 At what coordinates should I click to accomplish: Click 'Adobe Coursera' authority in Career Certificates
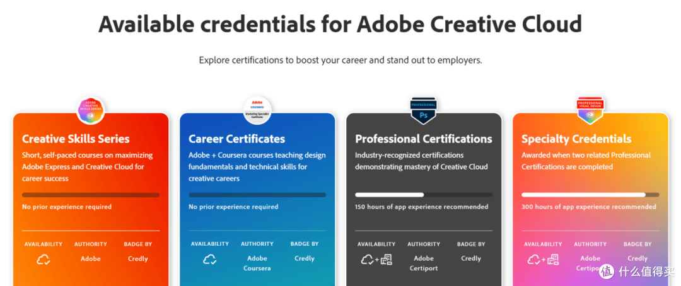tap(257, 263)
